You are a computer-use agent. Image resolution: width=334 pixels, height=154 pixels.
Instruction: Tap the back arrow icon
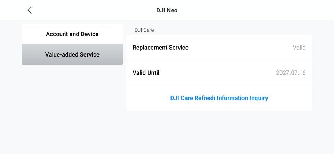coord(30,10)
